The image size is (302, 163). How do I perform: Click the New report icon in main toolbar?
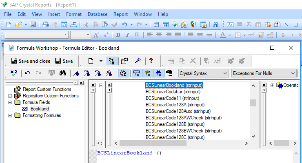[x=9, y=24]
